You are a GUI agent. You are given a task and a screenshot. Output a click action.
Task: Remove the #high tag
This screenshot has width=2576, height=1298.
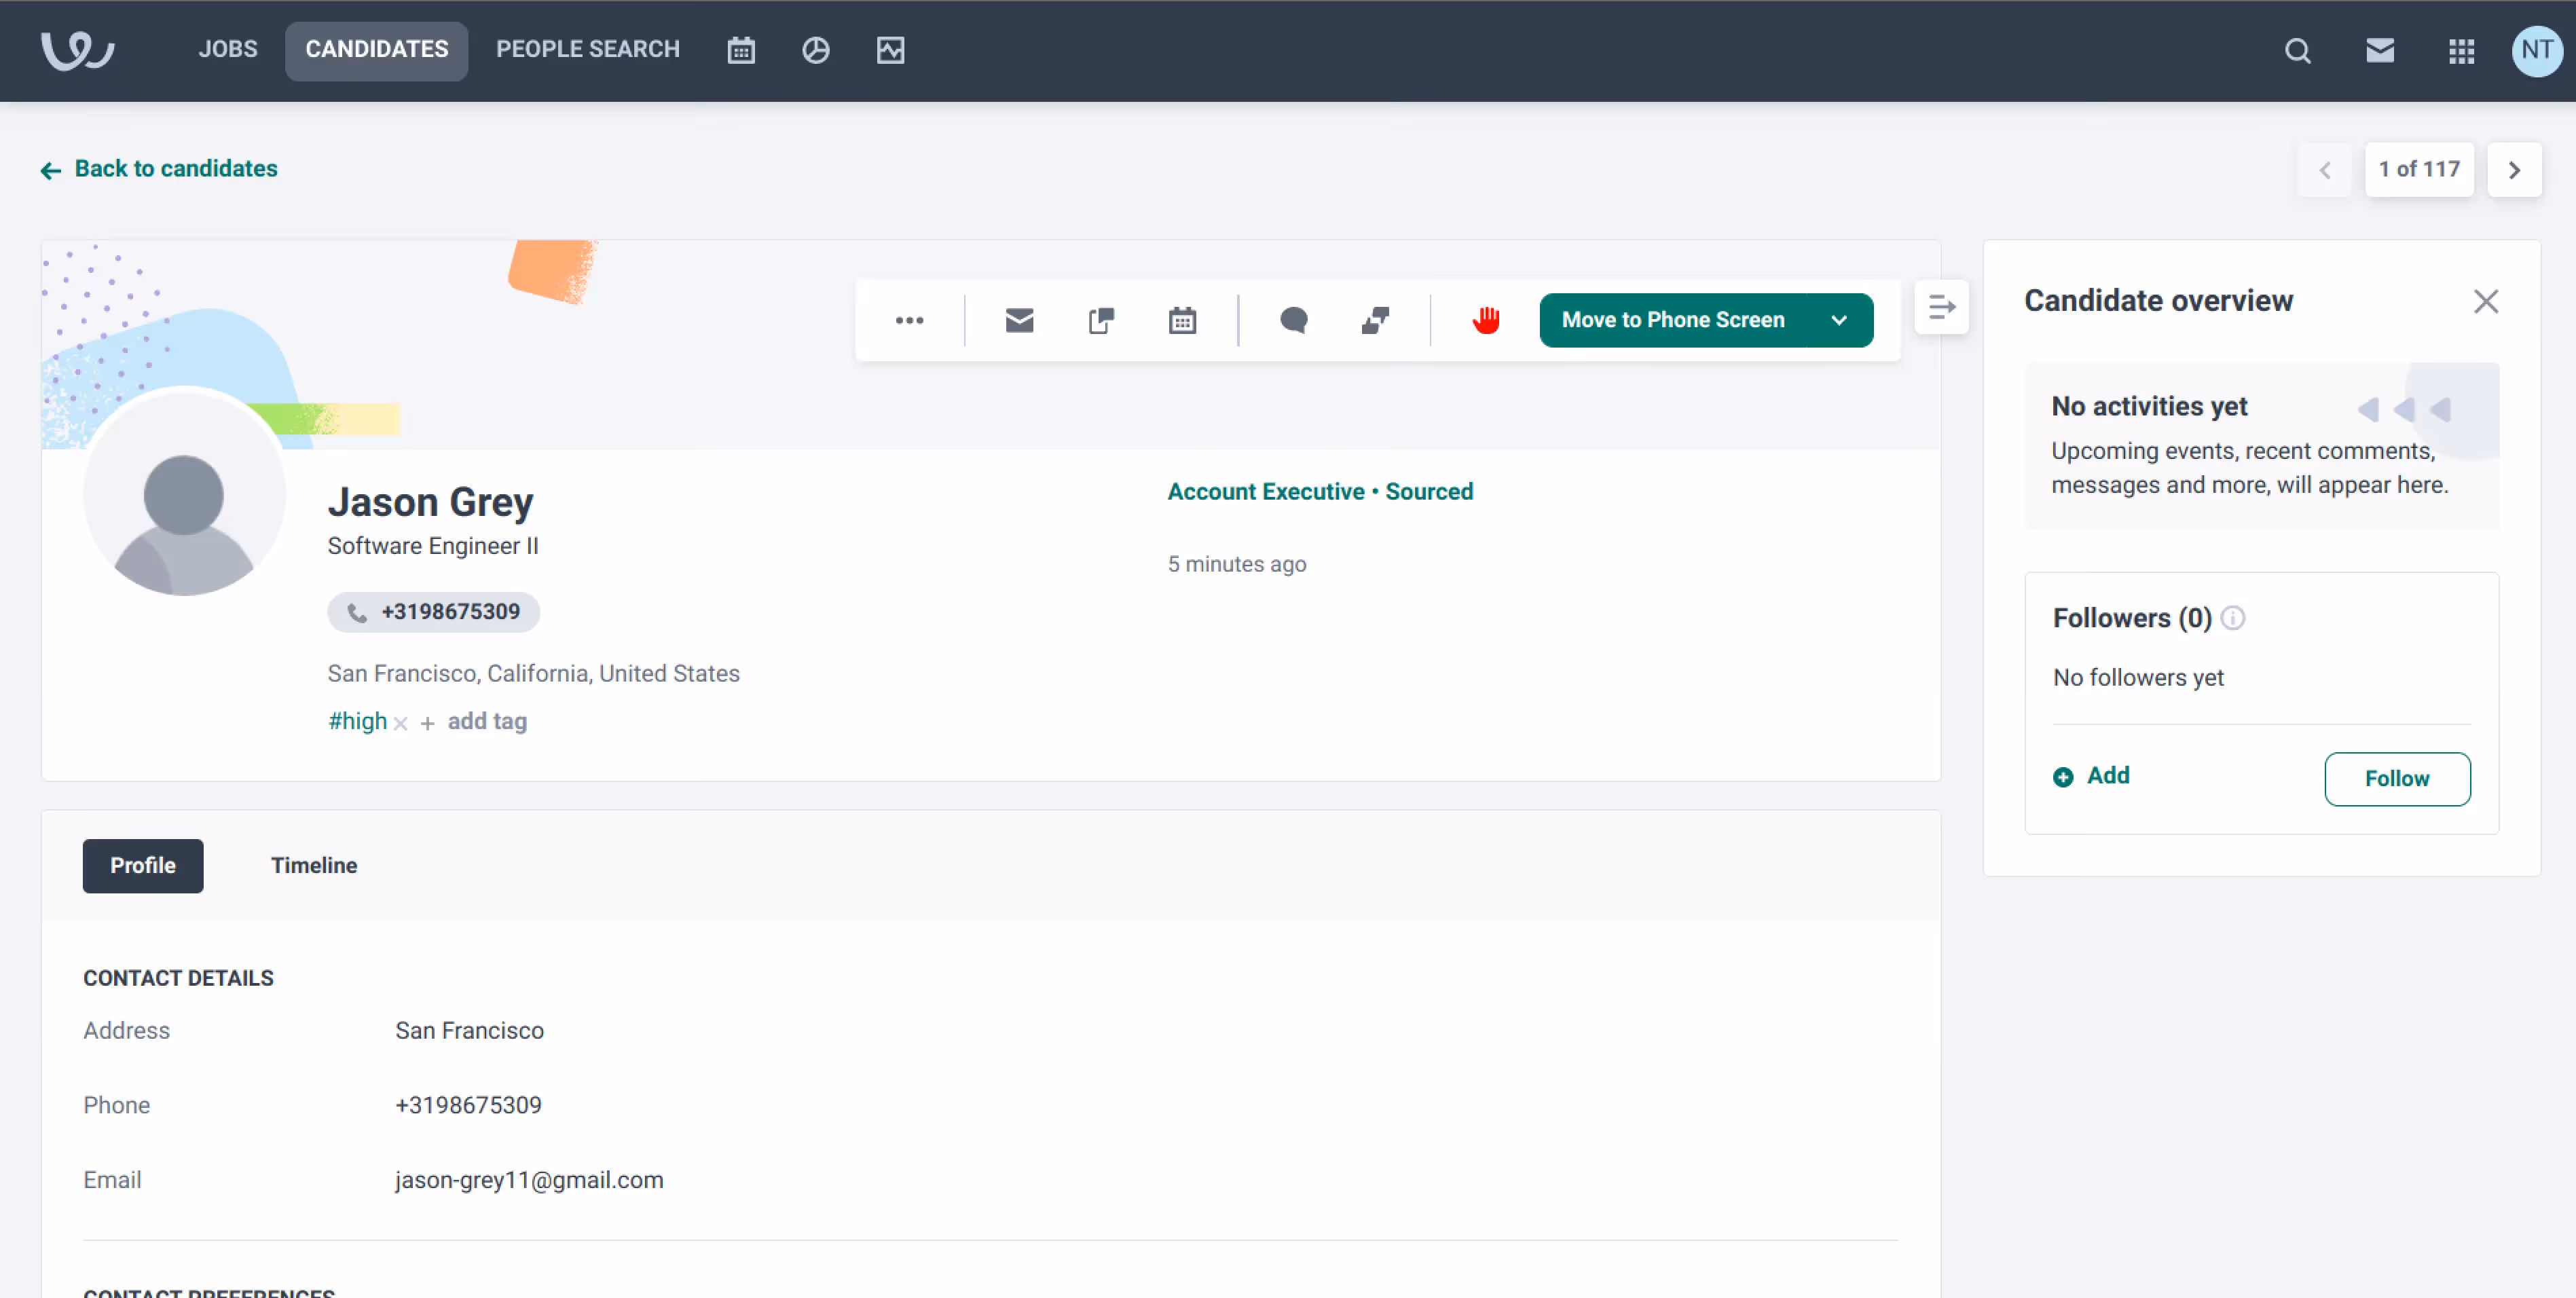401,723
